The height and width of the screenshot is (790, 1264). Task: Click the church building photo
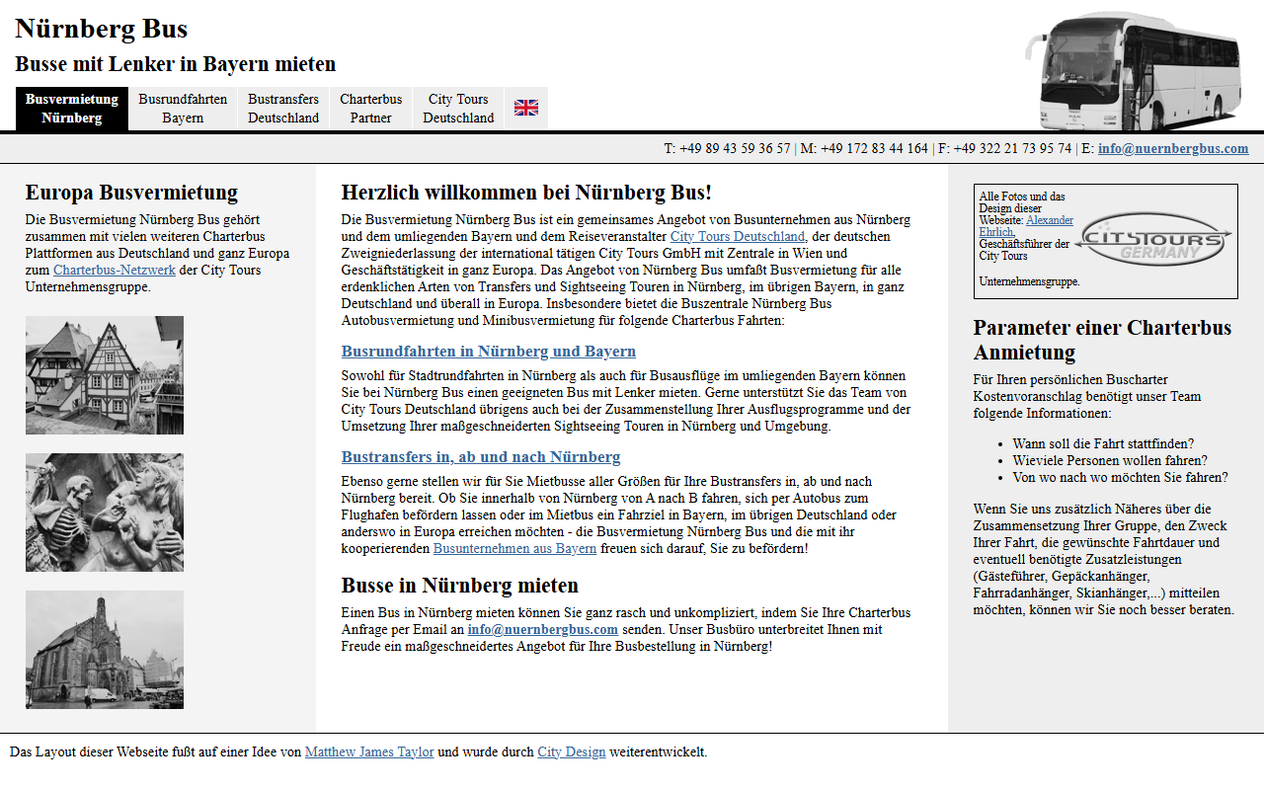pos(105,650)
